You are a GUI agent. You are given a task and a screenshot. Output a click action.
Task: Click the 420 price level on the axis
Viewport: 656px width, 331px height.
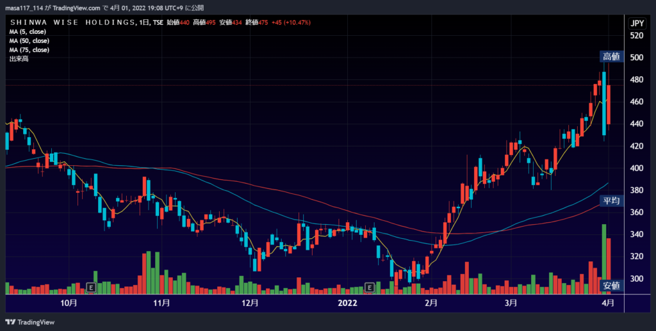coord(637,146)
